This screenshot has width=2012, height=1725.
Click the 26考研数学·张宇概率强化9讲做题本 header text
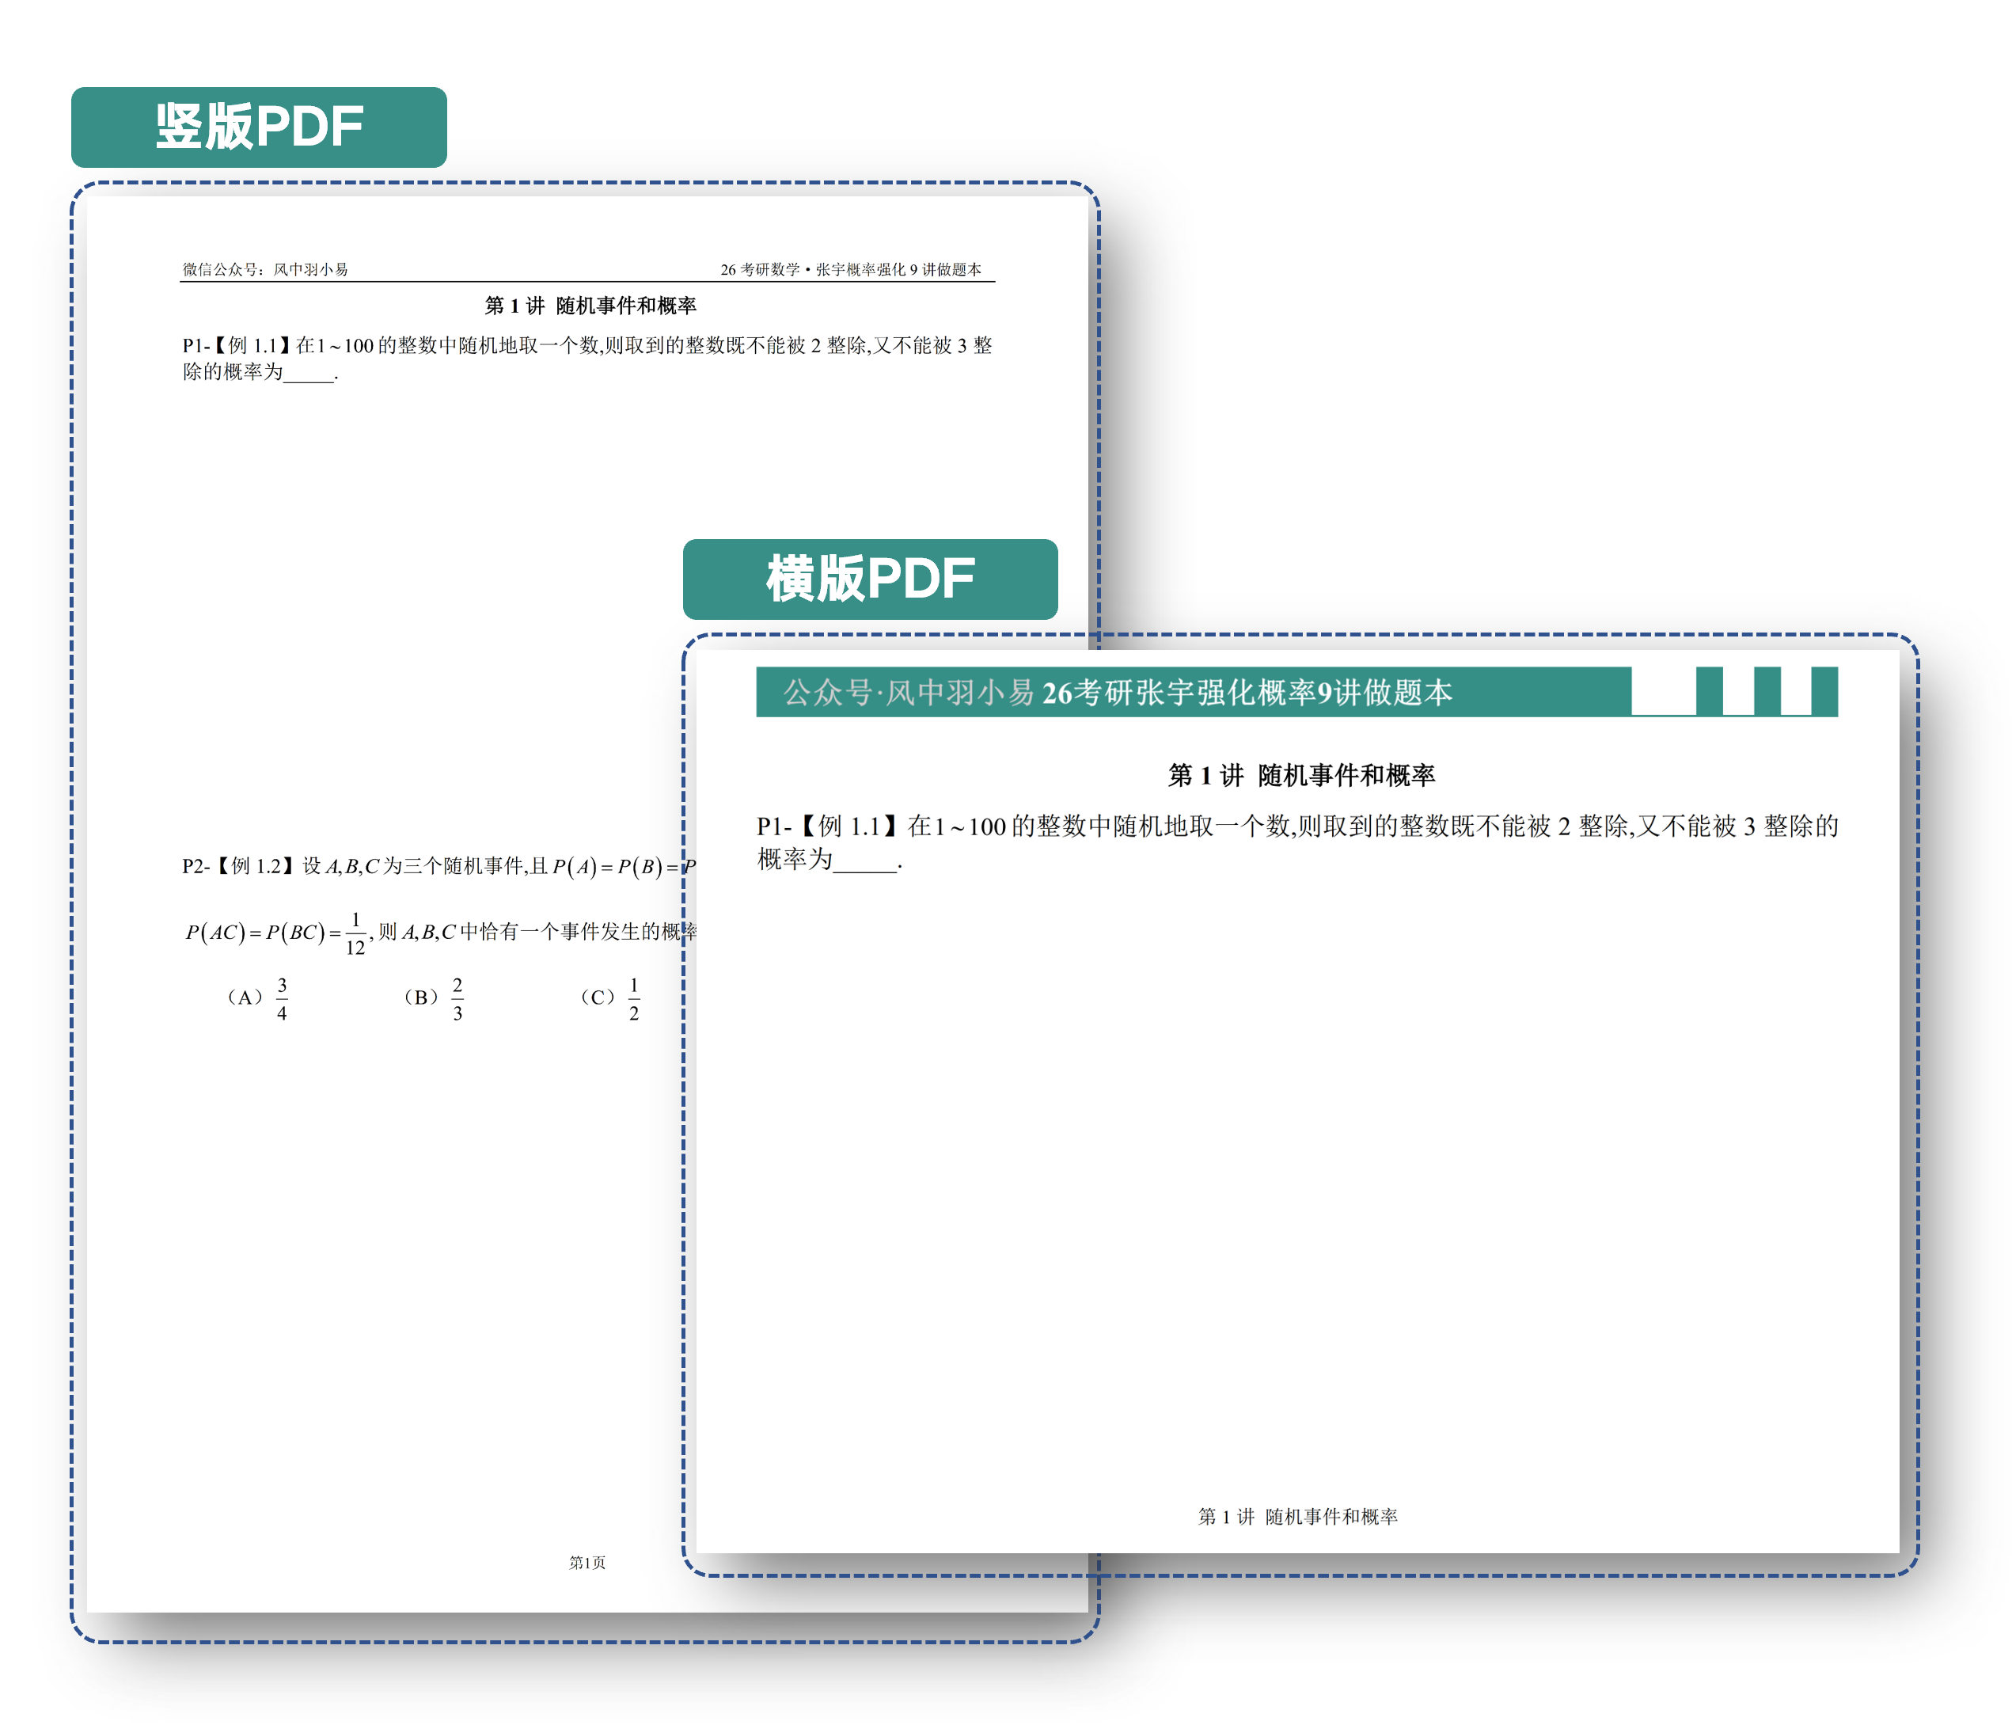[x=851, y=269]
